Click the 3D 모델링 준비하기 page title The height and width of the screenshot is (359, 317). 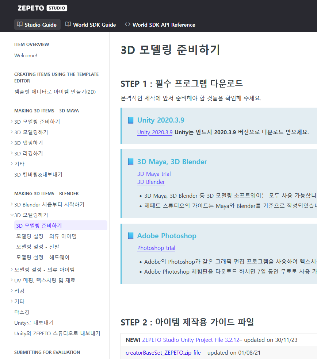pyautogui.click(x=170, y=50)
